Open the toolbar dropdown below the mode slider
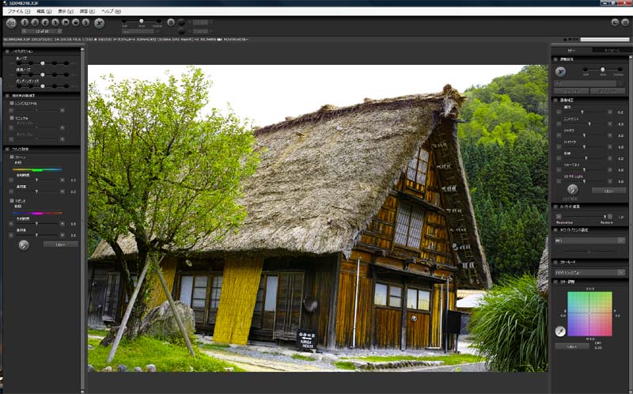633x394 pixels. point(140,32)
